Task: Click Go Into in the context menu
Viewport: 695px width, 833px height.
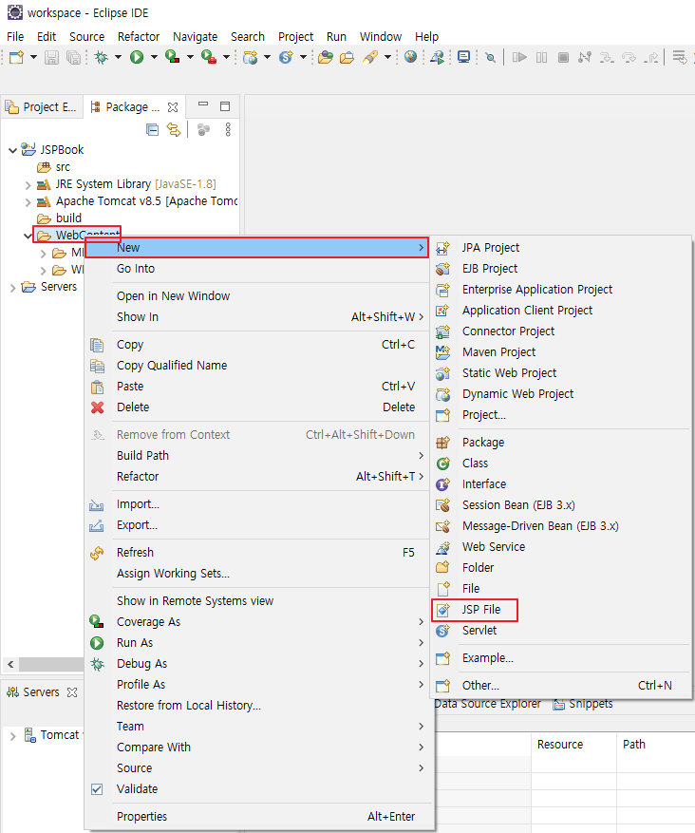Action: click(x=258, y=269)
